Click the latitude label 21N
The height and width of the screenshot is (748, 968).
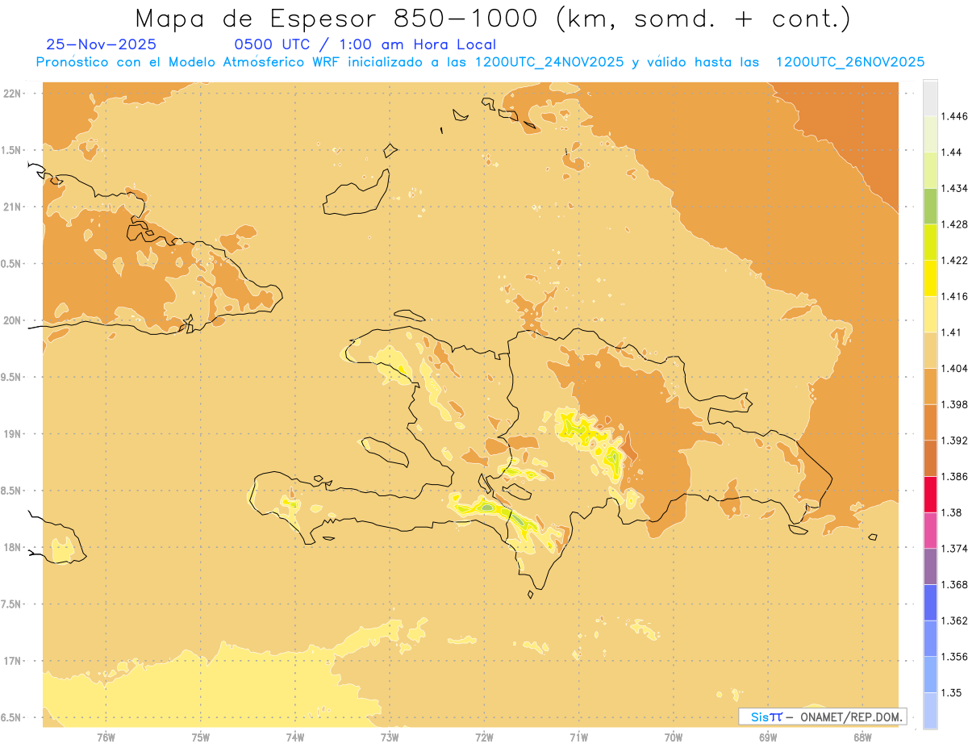pos(13,207)
